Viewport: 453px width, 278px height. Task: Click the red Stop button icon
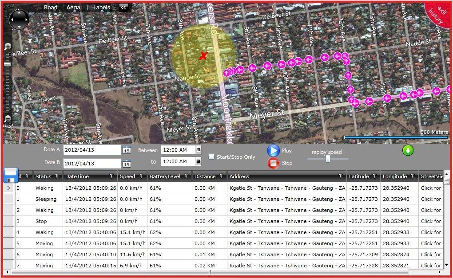tap(273, 163)
